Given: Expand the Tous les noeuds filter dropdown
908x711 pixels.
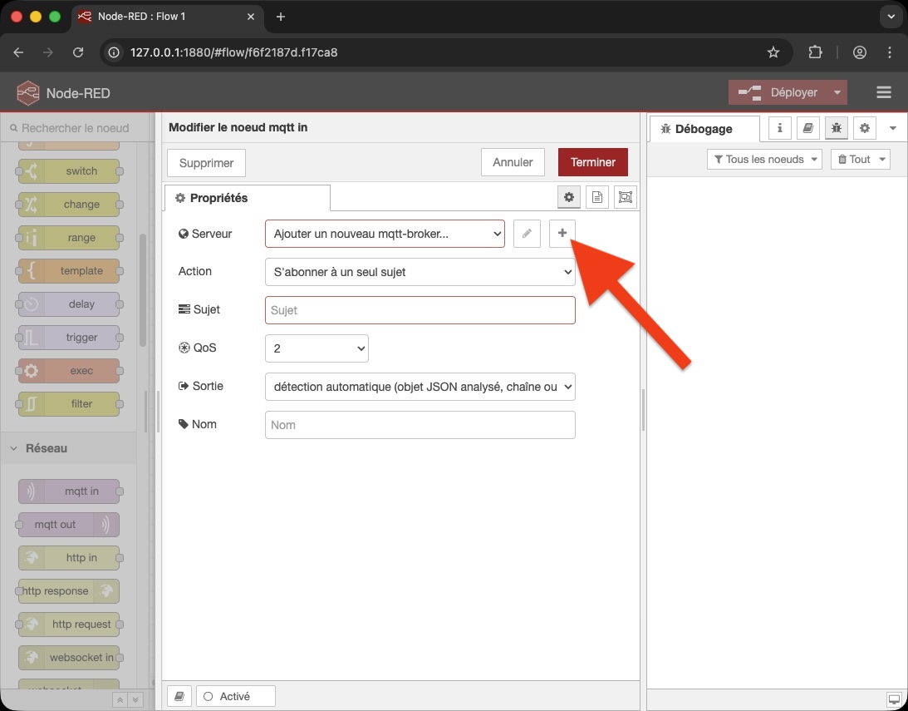Looking at the screenshot, I should click(763, 159).
